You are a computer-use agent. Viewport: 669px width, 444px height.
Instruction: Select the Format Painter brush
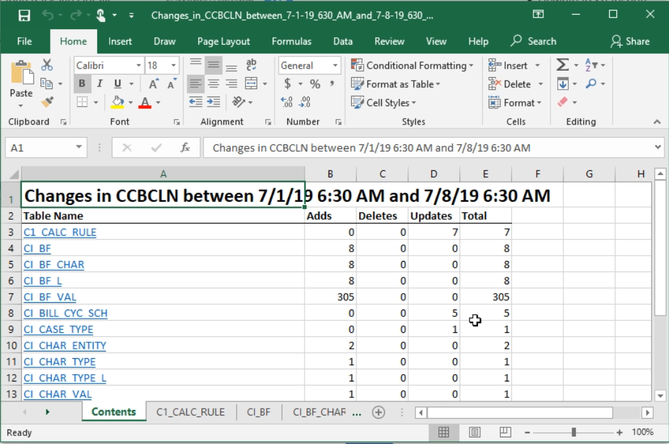(x=47, y=103)
